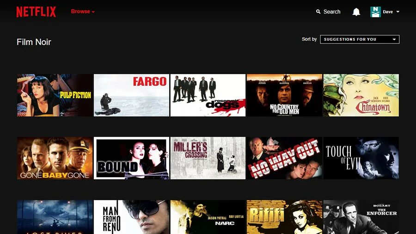Click the Netflix logo
This screenshot has width=416, height=234.
(36, 12)
